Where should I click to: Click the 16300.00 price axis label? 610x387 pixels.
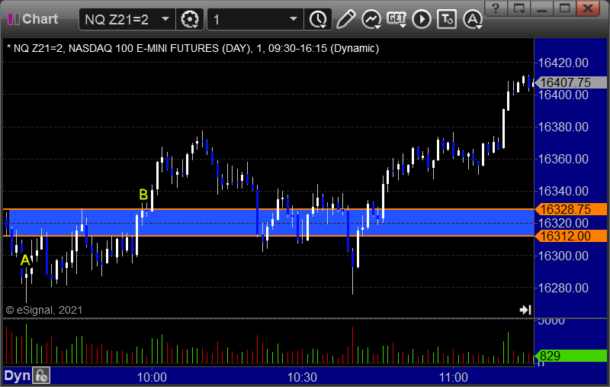pos(563,256)
